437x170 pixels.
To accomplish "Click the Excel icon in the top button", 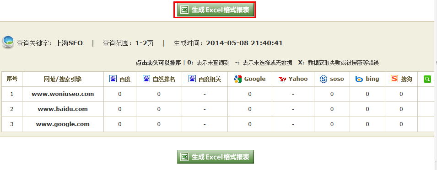I will coord(184,10).
